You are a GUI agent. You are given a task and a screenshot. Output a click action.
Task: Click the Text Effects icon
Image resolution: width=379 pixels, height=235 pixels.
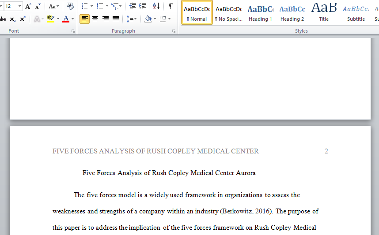[37, 19]
